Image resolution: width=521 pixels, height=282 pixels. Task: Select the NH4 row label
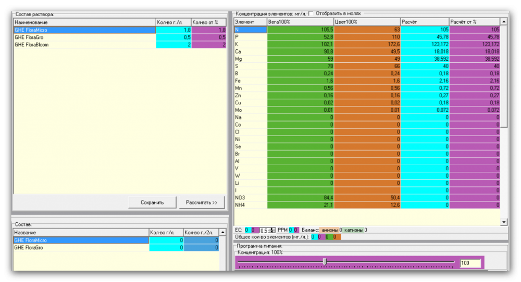point(251,205)
